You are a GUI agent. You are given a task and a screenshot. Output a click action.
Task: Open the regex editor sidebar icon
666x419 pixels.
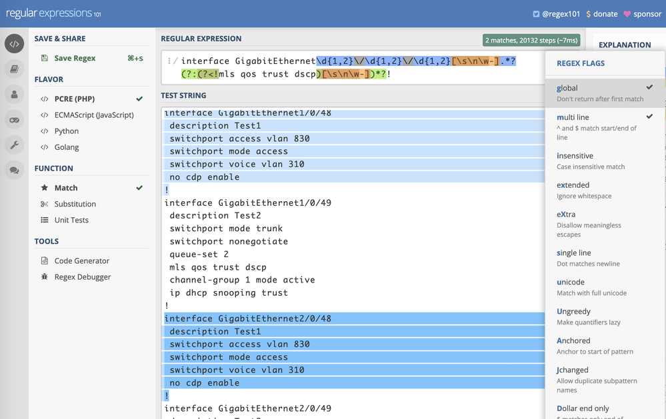coord(14,44)
